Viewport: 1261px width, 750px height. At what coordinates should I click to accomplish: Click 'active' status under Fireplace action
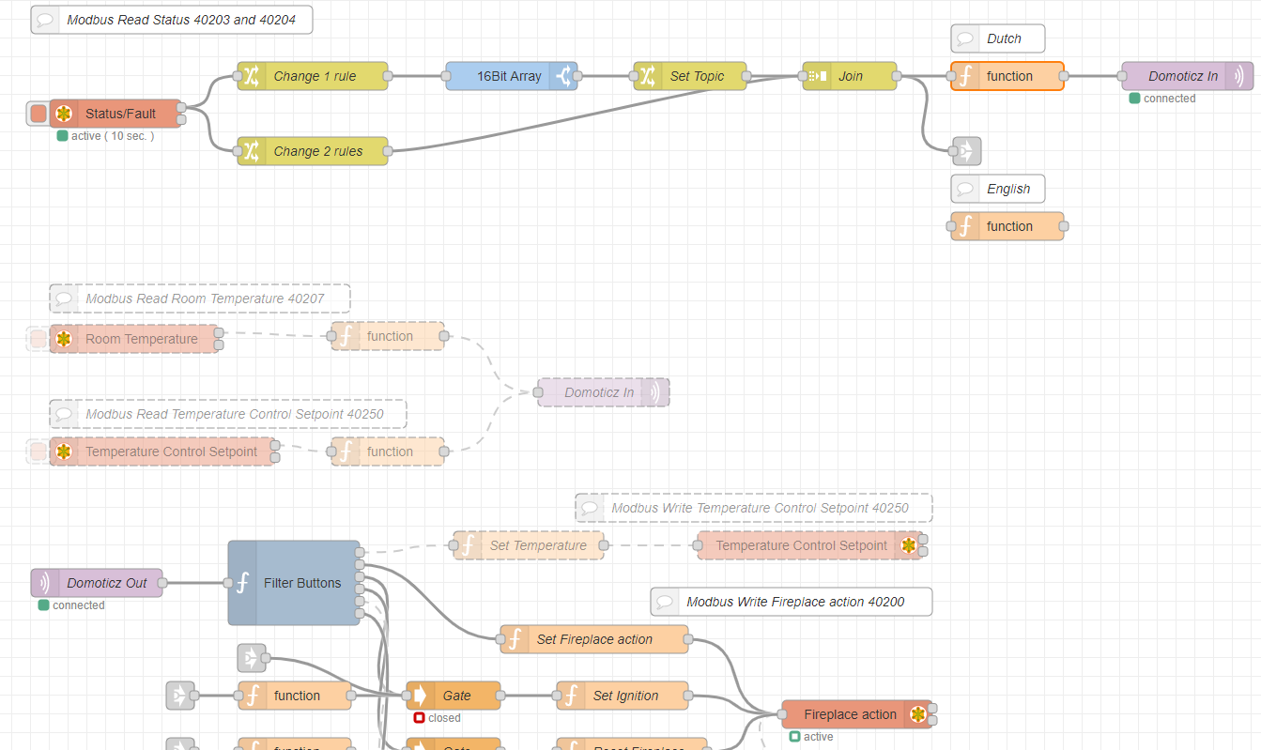pyautogui.click(x=819, y=737)
